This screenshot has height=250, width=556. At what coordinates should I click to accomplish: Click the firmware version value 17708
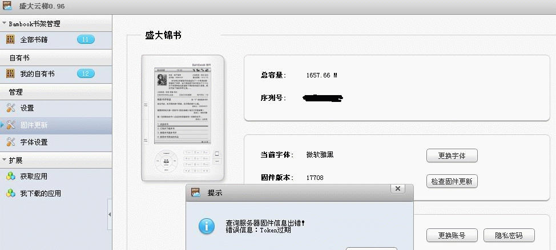pyautogui.click(x=315, y=178)
